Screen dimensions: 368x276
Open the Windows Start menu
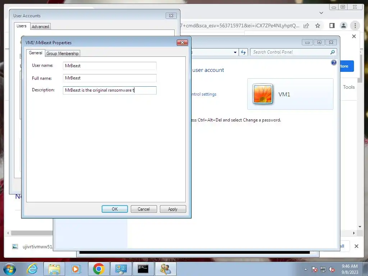(x=10, y=269)
